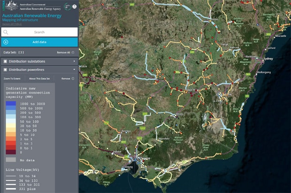Toggle the Distribution substations checkbox
The image size is (291, 193).
5,61
